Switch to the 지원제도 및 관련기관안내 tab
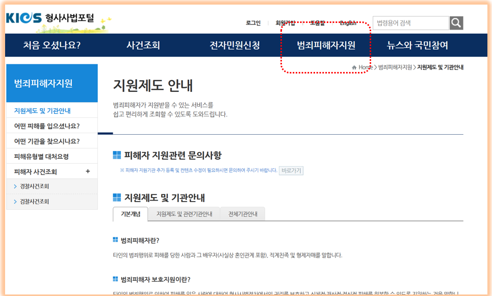492x296 pixels. [184, 214]
